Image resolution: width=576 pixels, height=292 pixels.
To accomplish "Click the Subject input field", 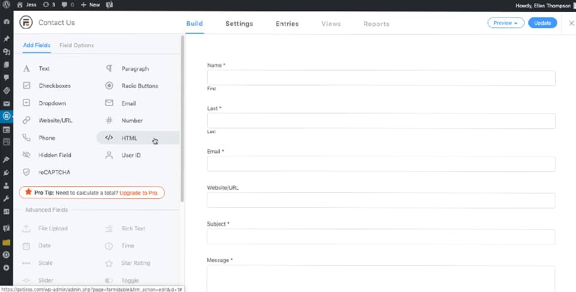I will (381, 237).
